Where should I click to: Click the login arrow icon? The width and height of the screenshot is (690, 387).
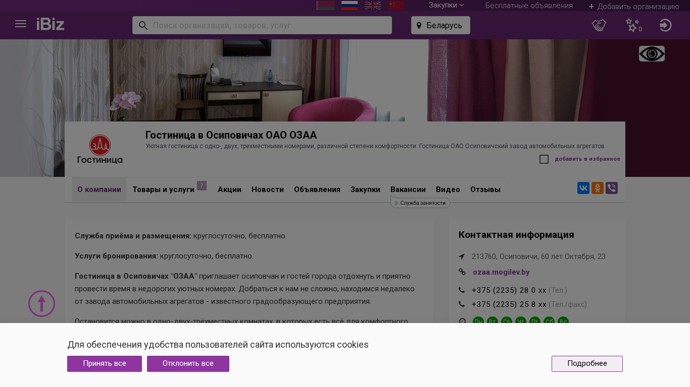[x=666, y=25]
